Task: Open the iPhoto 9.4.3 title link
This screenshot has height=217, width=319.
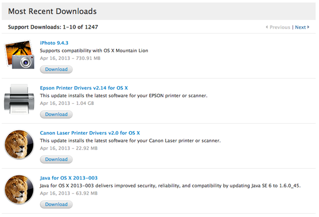Action: point(54,43)
